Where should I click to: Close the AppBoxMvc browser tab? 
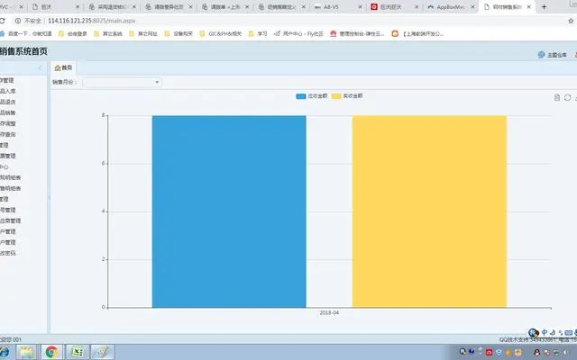[x=472, y=6]
